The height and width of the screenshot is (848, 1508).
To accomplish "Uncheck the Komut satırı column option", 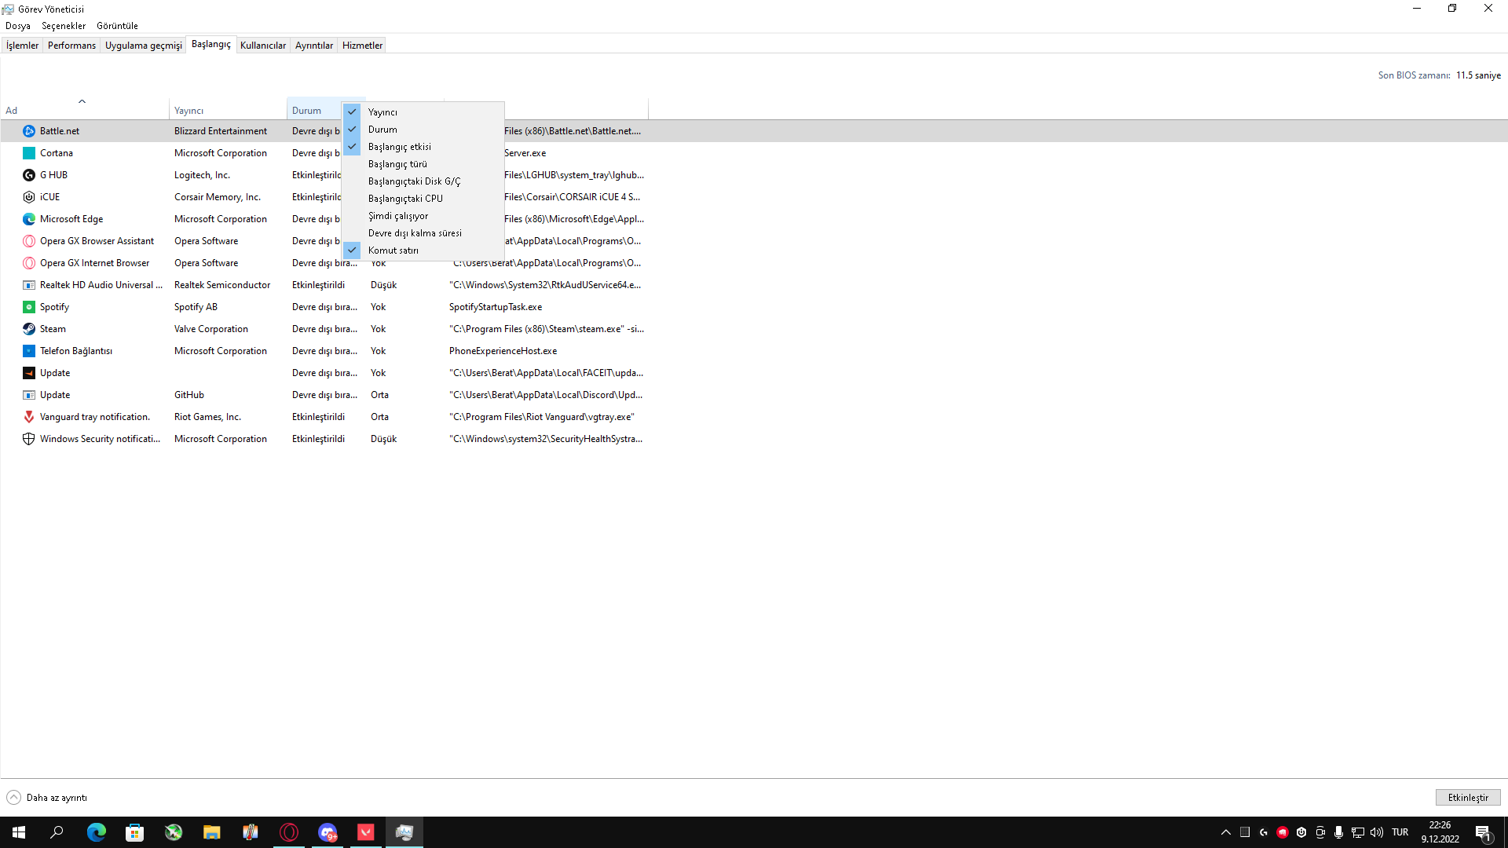I will point(424,250).
